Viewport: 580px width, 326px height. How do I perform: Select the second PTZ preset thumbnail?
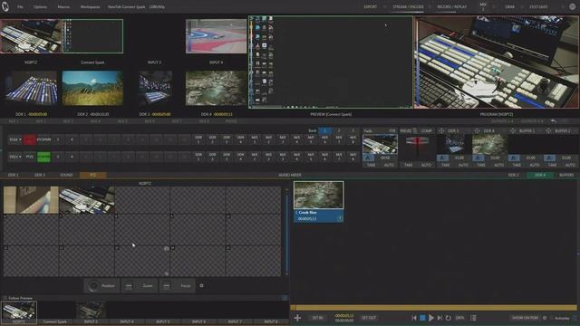point(87,200)
